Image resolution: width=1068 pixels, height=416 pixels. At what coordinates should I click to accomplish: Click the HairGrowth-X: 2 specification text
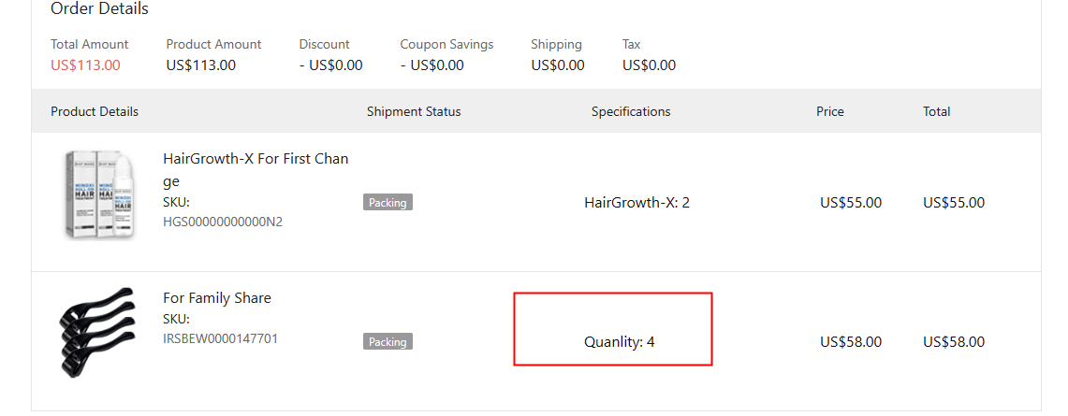pos(636,203)
